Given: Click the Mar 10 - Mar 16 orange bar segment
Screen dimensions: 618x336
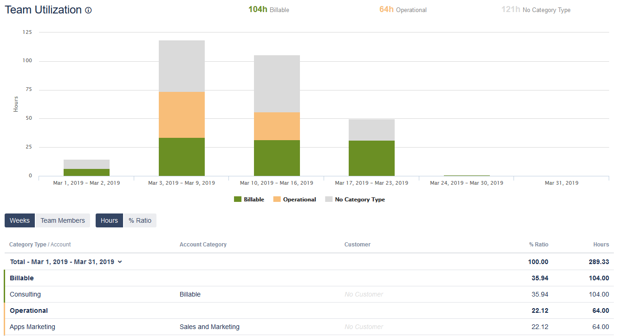Looking at the screenshot, I should 277,126.
